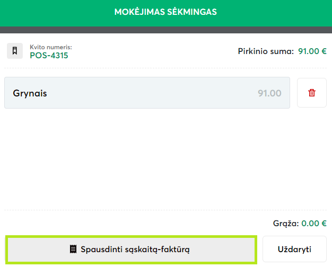This screenshot has width=332, height=267.
Task: Click the Pirkinio suma label
Action: point(266,51)
